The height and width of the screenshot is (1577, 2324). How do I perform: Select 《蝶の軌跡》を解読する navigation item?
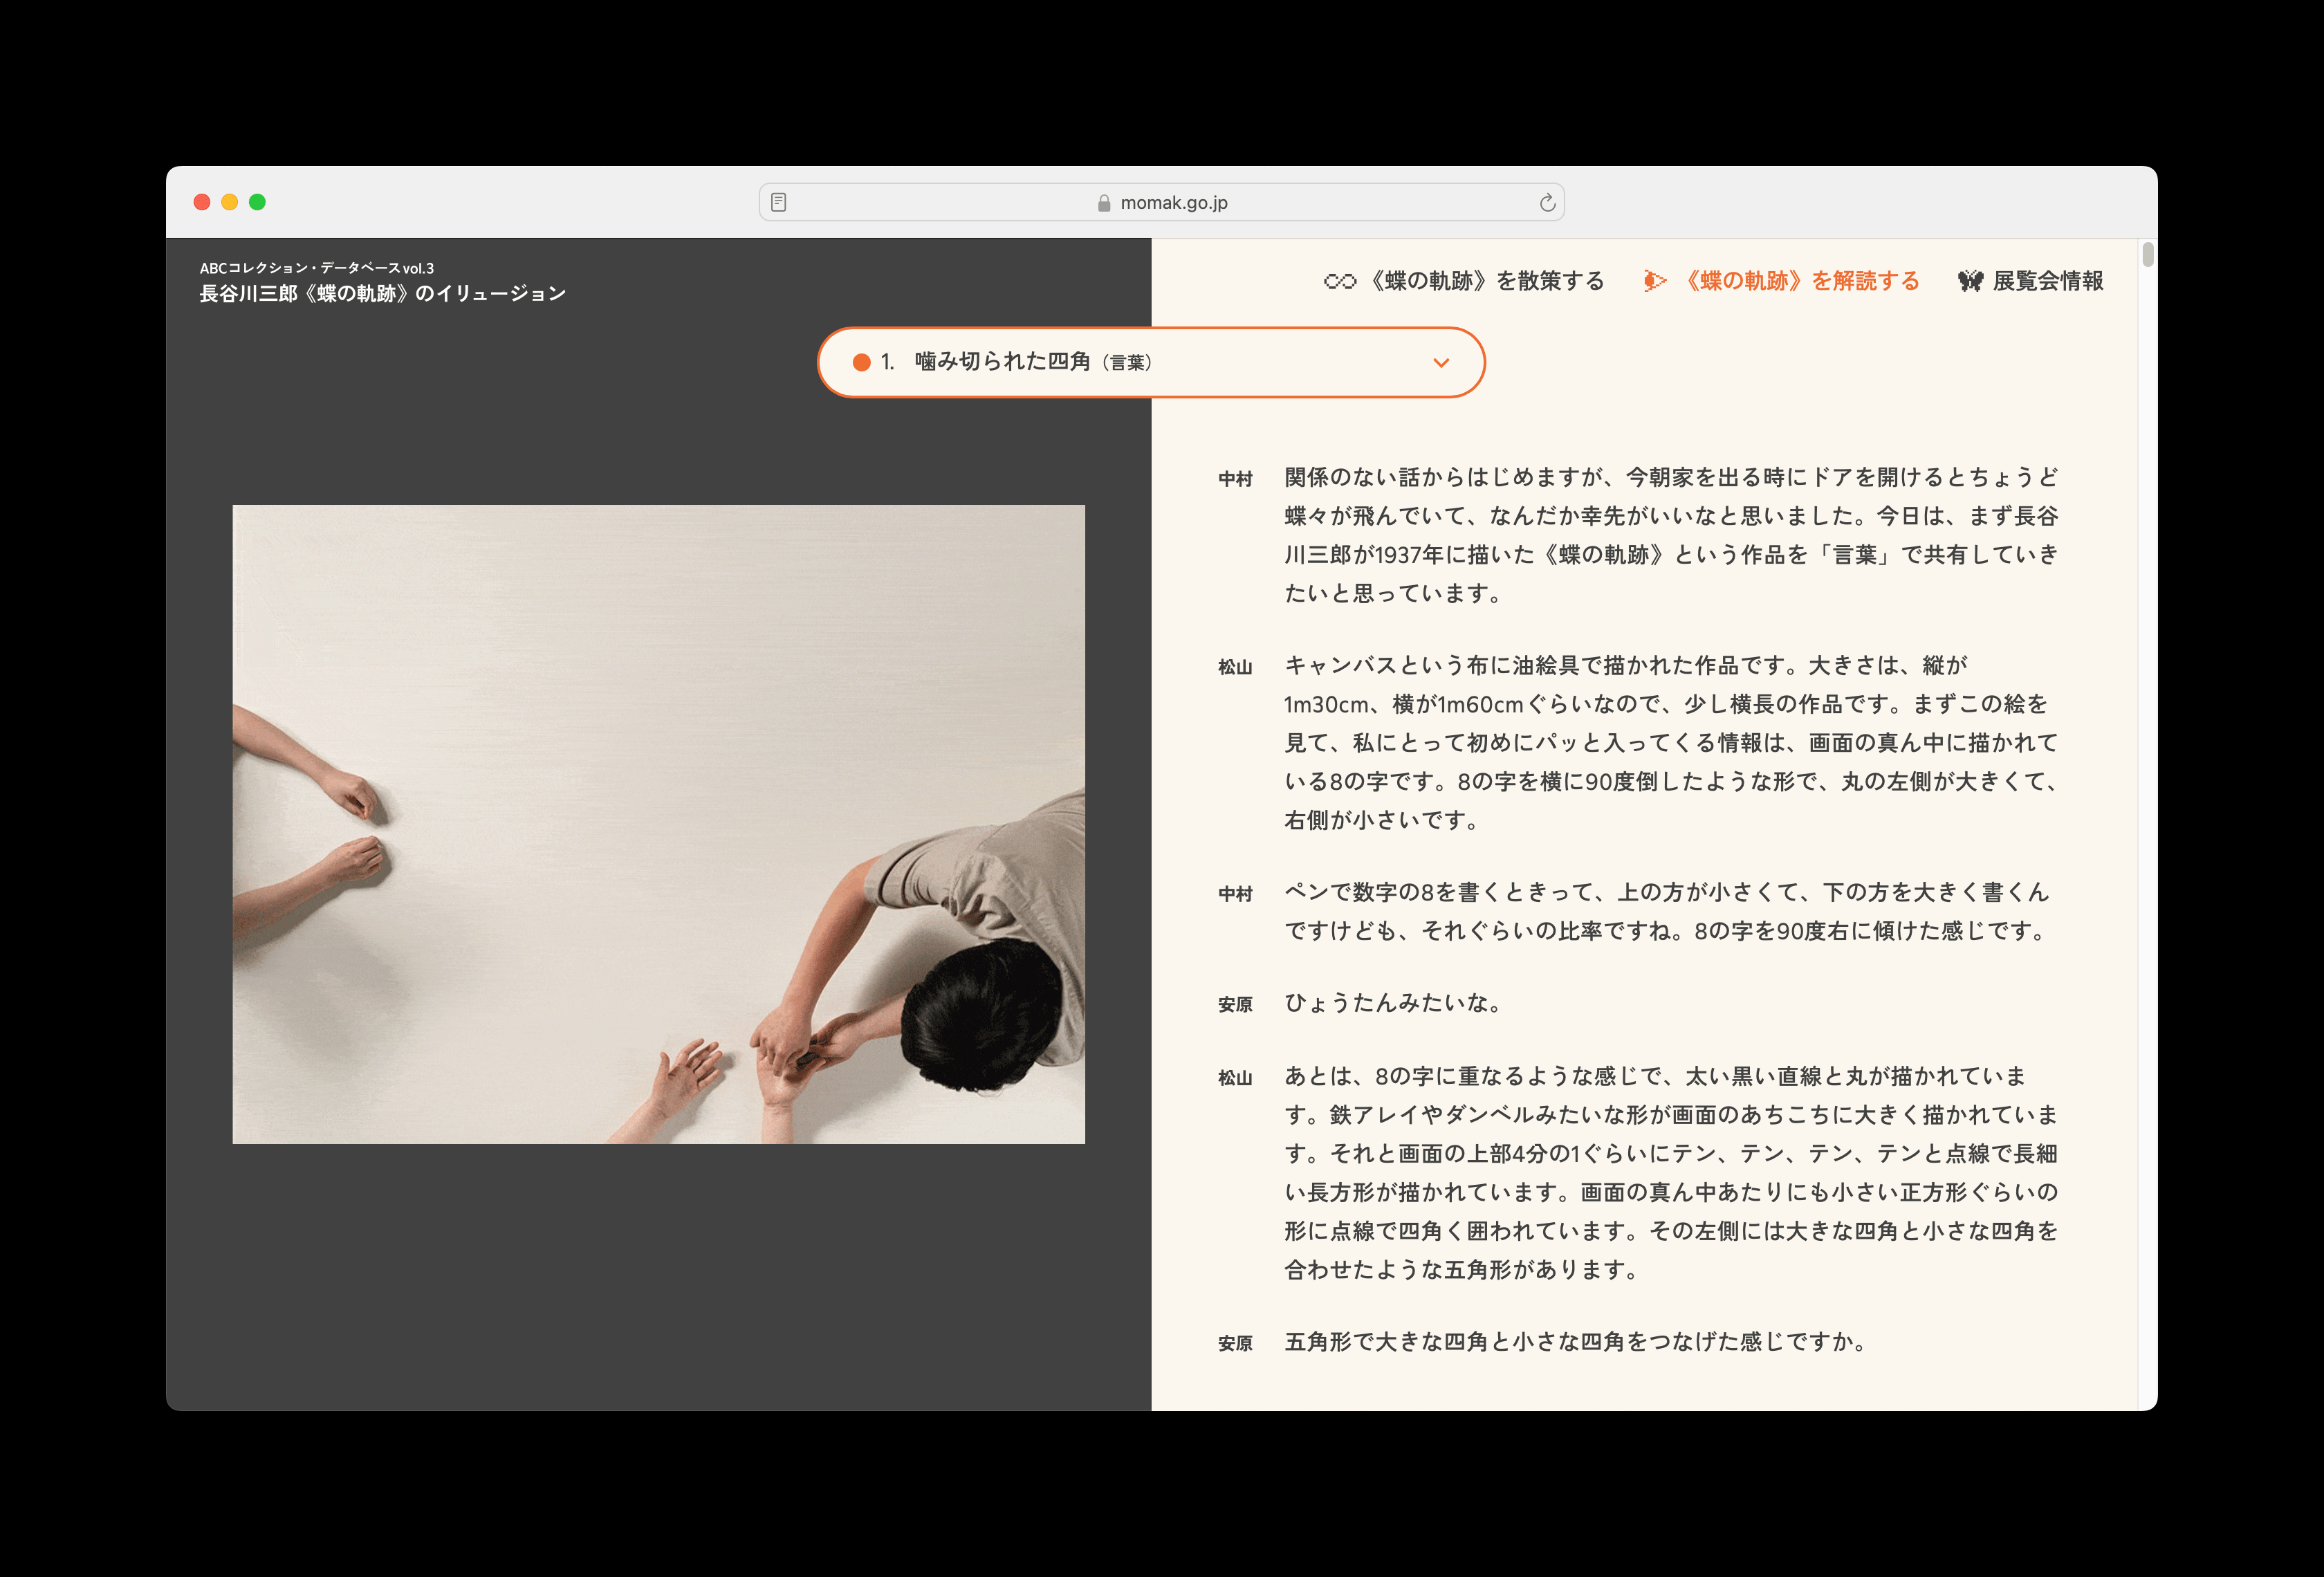pos(1800,281)
